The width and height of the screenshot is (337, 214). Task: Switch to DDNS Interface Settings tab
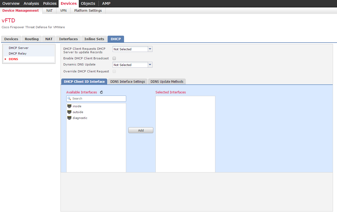[128, 81]
